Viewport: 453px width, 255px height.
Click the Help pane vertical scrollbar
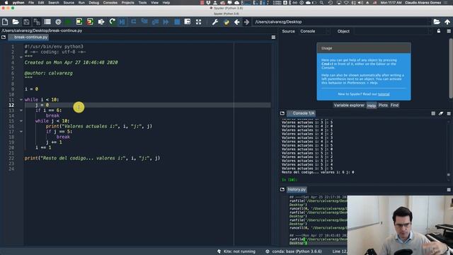451,69
